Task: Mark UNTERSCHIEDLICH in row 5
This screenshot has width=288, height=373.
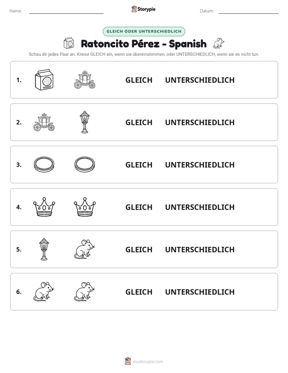Action: coord(200,249)
